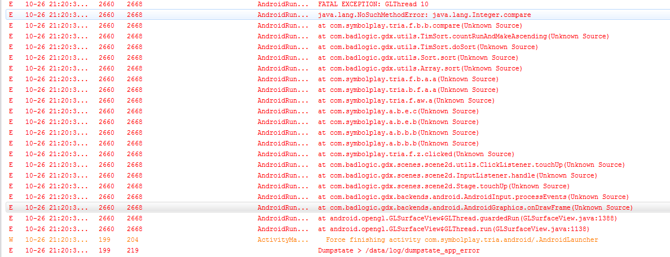Screen dimensions: 670x257
Task: Select the com.symbolplay.tria.b.f.a.a row
Action: coord(408,90)
